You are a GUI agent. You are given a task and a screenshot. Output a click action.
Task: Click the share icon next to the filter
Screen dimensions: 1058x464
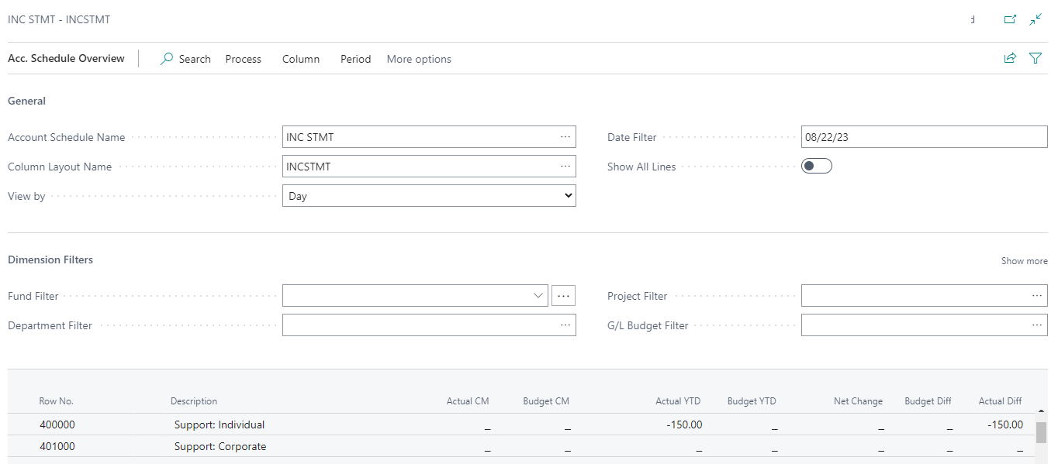point(1010,58)
